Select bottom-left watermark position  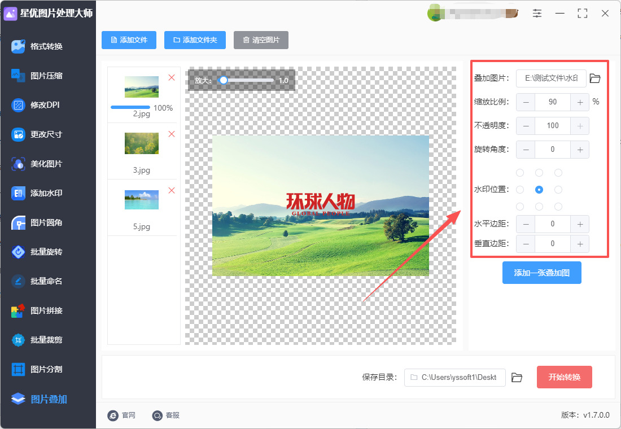coord(520,207)
